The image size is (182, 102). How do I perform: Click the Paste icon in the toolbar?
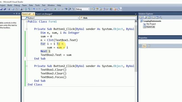pos(16,9)
